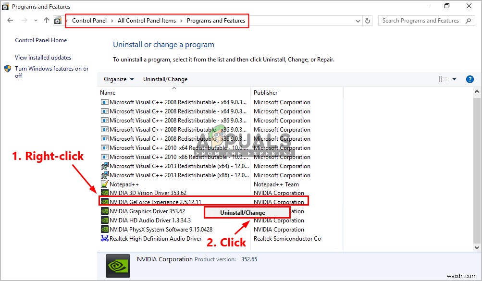The height and width of the screenshot is (281, 482).
Task: Click the Programs and Features title bar icon
Action: (x=5, y=6)
